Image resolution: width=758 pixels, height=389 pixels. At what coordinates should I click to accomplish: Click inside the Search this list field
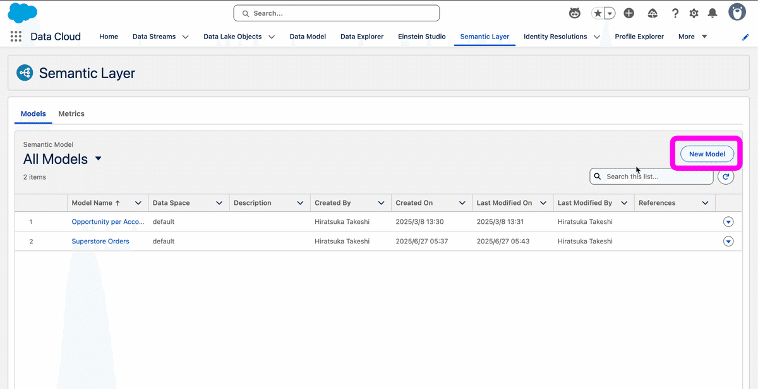coord(651,177)
